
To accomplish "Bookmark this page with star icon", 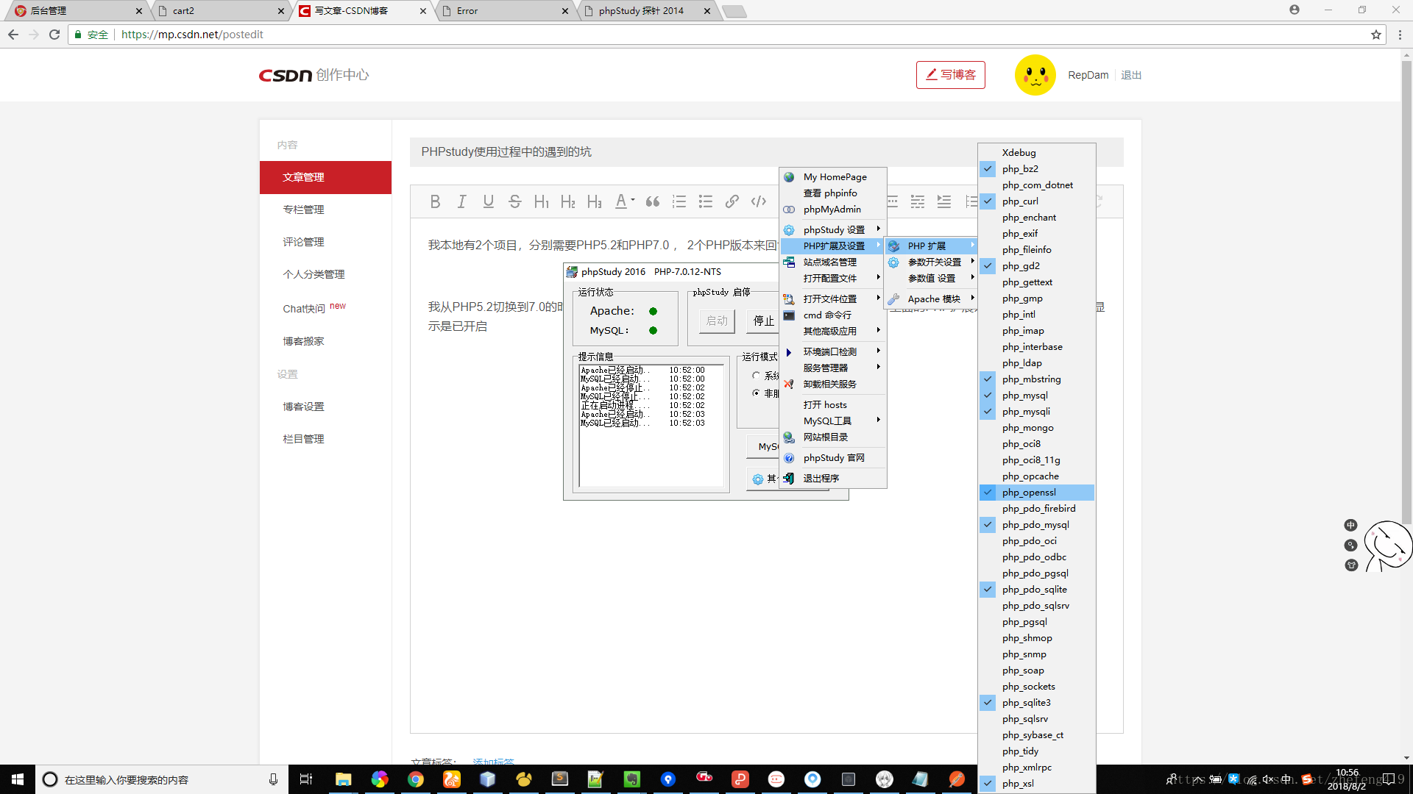I will [1375, 35].
